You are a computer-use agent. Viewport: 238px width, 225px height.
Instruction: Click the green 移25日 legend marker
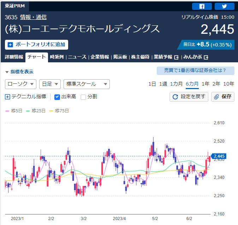click(28, 111)
